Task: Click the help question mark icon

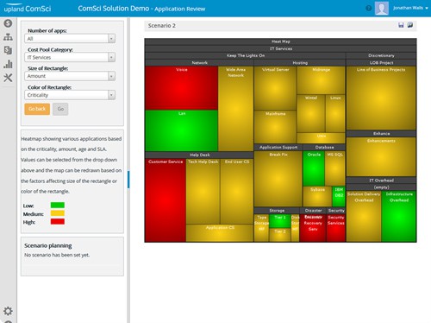Action: coord(369,9)
